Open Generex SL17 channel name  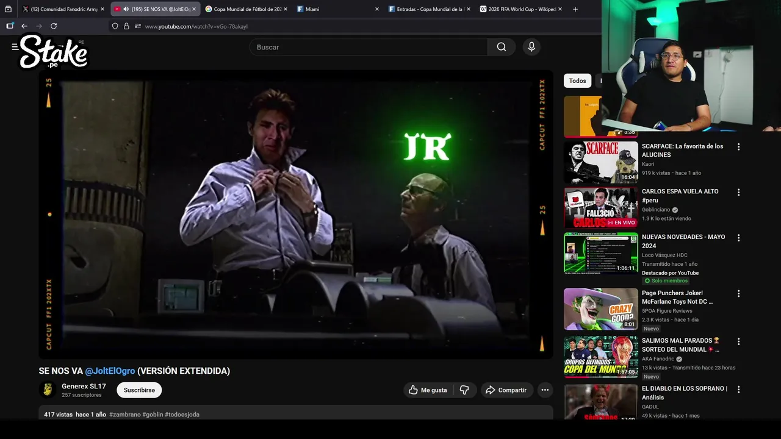84,387
